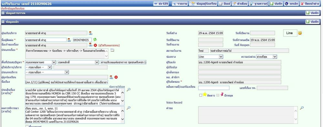Screen dimensions: 323x127
Task: Click บันทึก save in top toolbar
Action: (276, 4)
